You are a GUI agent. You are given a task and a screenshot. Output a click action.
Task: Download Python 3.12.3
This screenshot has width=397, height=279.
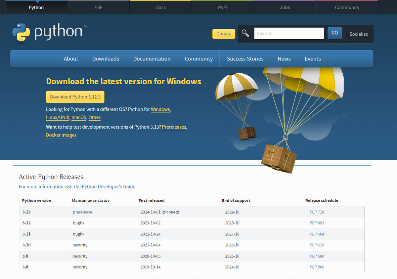75,97
